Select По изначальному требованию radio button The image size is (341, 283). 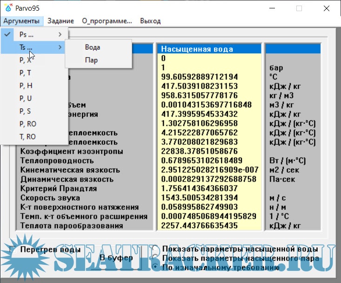[156, 267]
